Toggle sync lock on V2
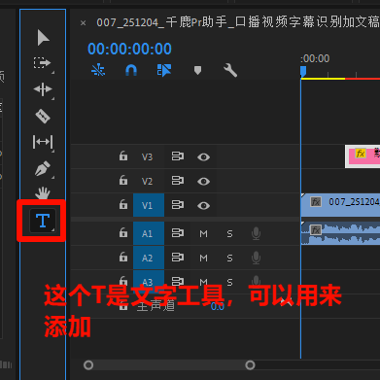 tap(178, 181)
